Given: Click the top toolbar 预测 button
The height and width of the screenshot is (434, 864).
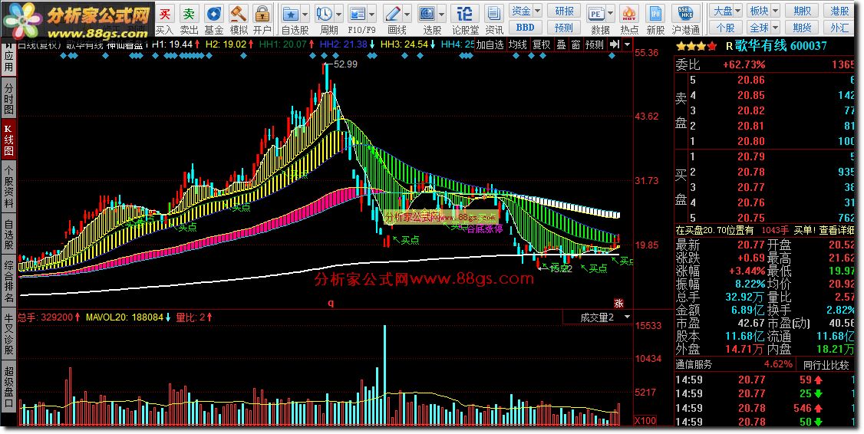Looking at the screenshot, I should click(564, 28).
